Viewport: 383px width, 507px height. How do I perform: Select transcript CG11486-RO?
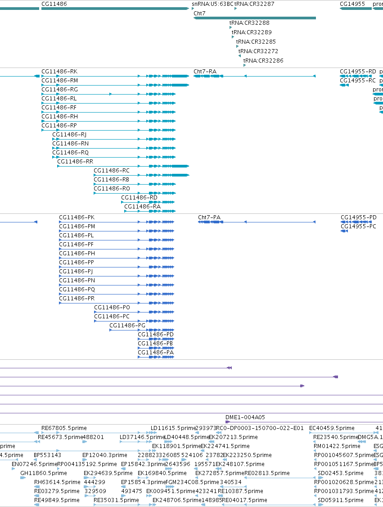click(135, 193)
